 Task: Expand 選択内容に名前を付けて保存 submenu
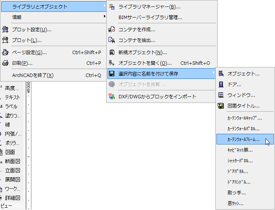tap(161, 74)
